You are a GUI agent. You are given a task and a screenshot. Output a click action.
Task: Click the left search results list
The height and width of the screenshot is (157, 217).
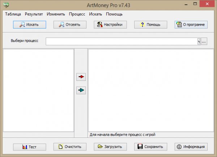click(38, 90)
